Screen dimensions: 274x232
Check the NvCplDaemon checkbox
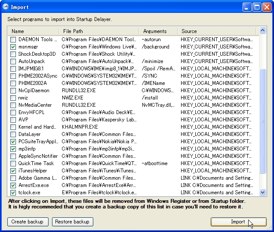coord(13,90)
